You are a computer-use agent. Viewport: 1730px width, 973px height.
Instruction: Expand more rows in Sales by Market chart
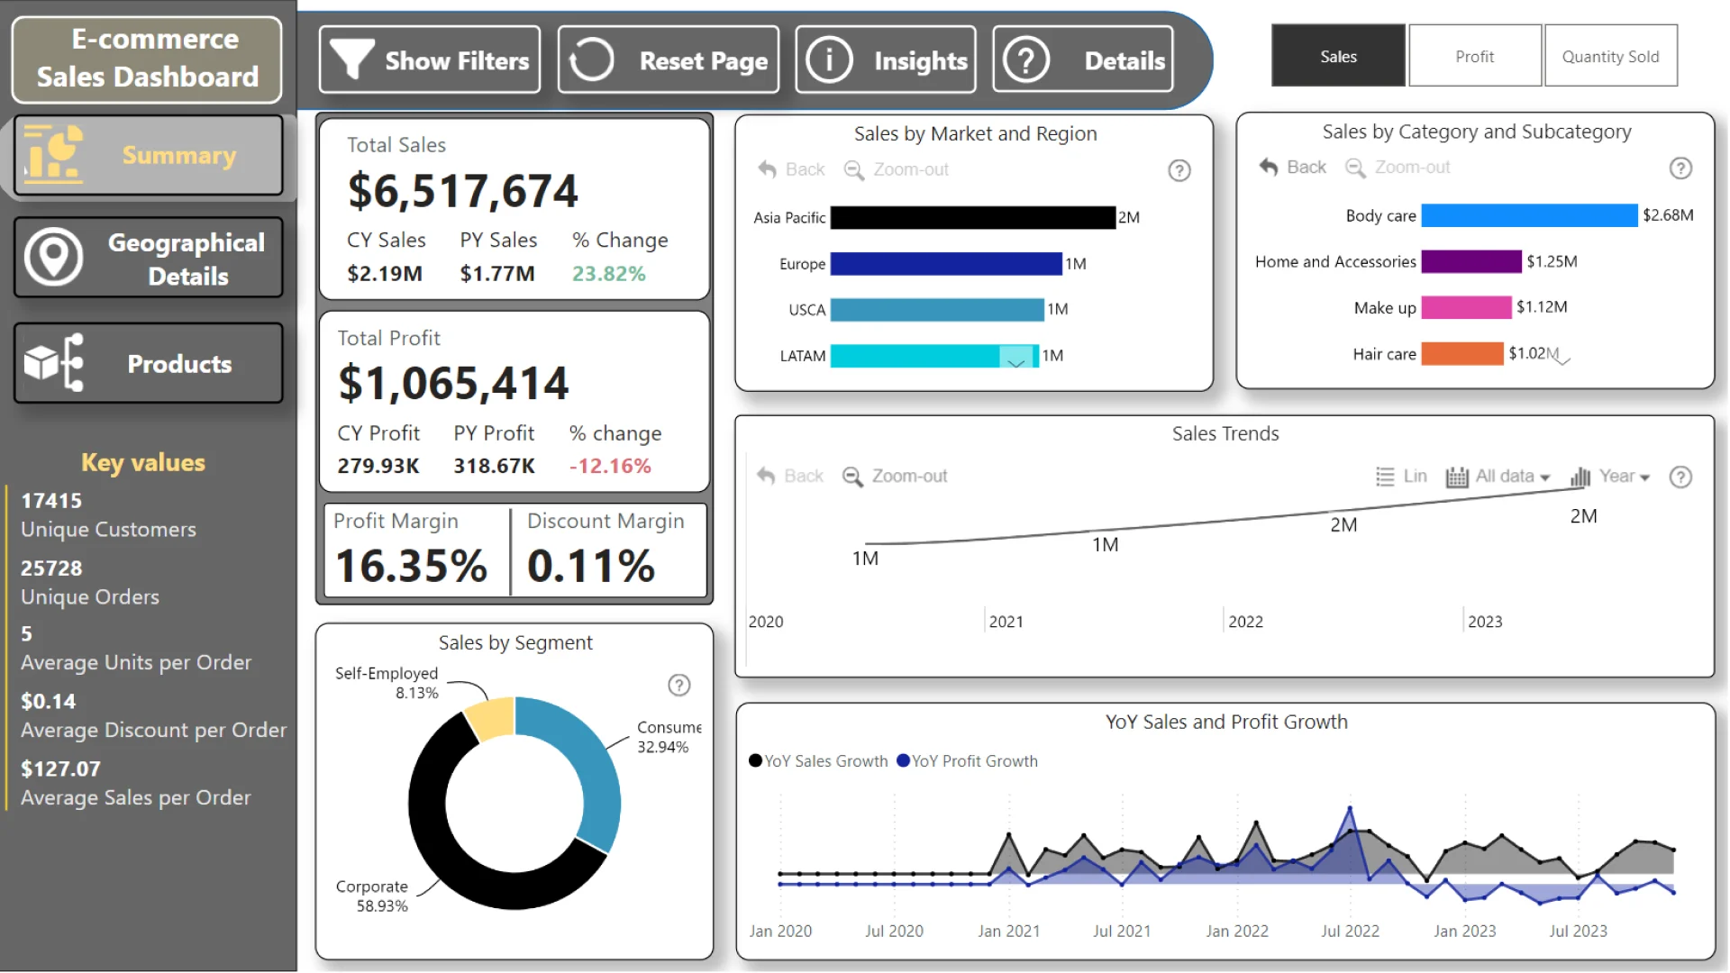coord(1015,363)
